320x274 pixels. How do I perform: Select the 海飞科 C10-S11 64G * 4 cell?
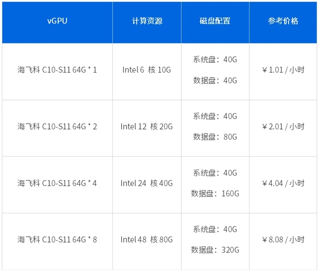(57, 183)
